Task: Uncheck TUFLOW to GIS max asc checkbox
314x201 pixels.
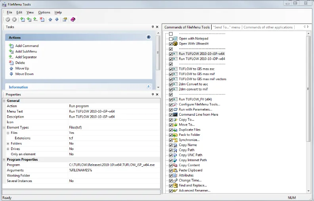Action: tap(171, 69)
